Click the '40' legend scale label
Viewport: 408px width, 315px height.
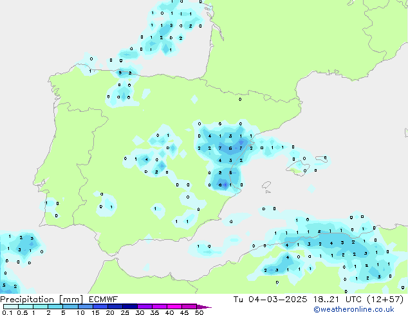[169, 312]
